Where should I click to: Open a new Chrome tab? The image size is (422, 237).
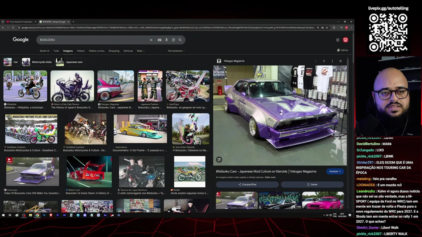(x=73, y=22)
